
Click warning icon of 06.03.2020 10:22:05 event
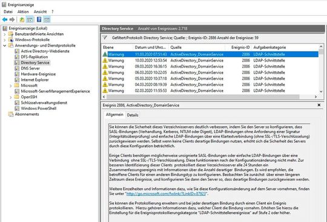coord(105,72)
